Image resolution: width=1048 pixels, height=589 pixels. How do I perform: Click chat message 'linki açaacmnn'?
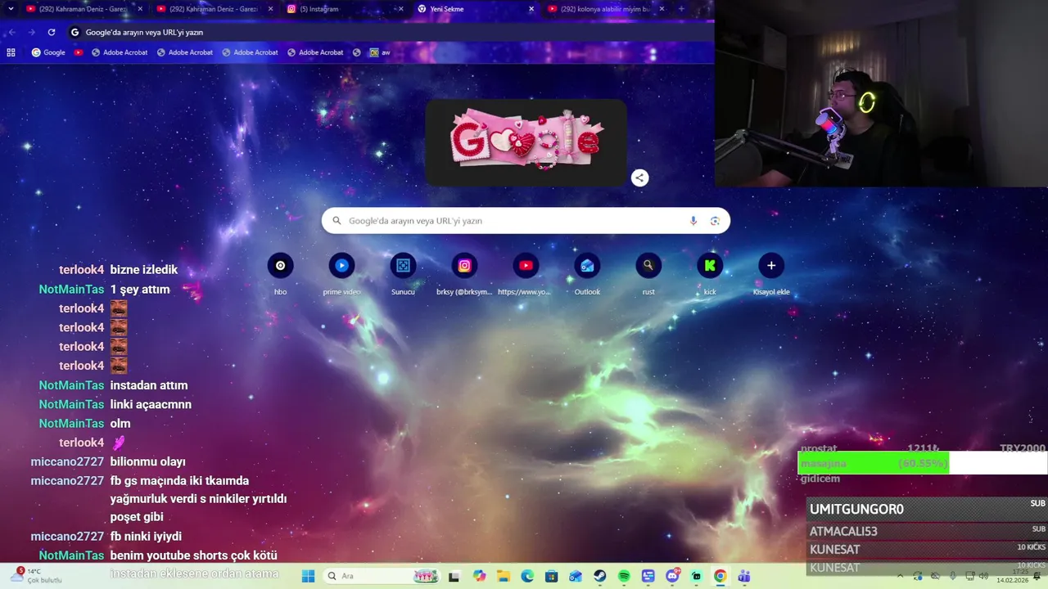(x=151, y=404)
